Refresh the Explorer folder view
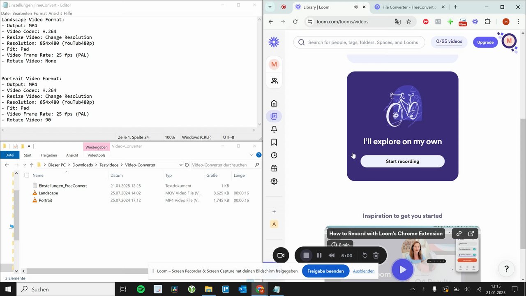The height and width of the screenshot is (296, 526). (x=187, y=165)
